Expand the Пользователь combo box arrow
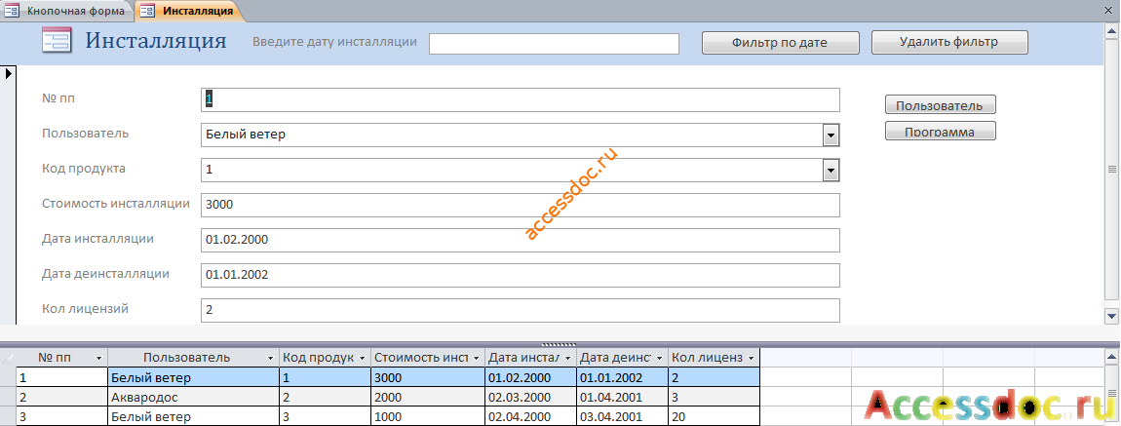The height and width of the screenshot is (426, 1121). [x=830, y=135]
